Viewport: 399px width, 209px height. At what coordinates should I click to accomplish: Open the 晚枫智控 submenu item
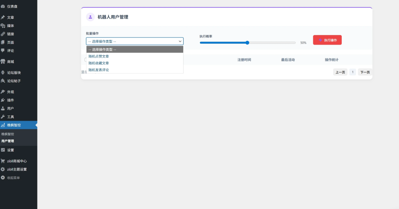tap(8, 134)
